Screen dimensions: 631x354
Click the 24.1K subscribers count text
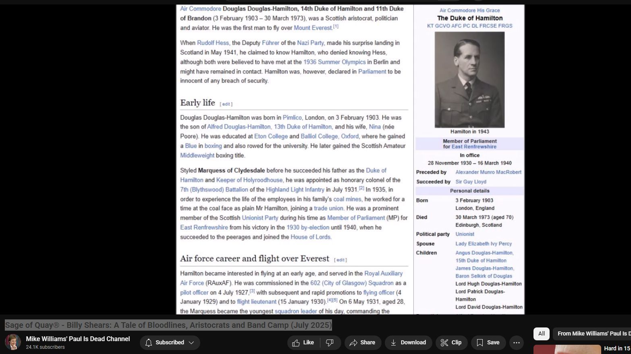click(x=45, y=347)
